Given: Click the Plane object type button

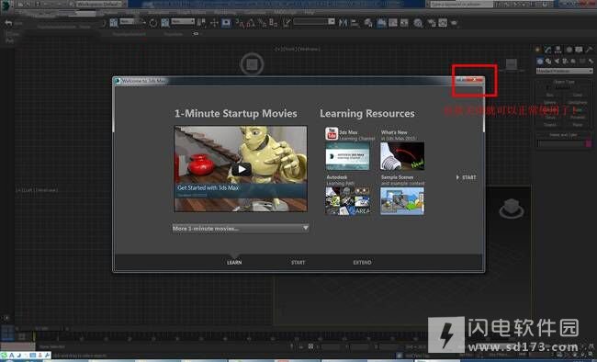Looking at the screenshot, I should coord(578,125).
